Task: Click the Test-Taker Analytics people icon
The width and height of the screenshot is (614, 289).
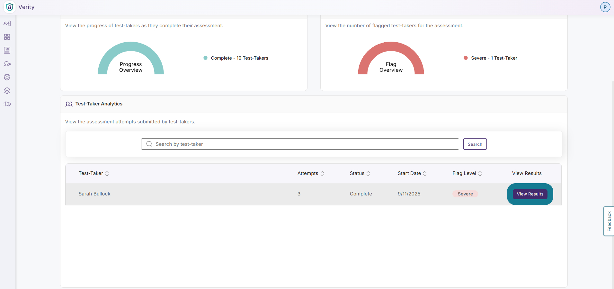Action: (x=69, y=104)
